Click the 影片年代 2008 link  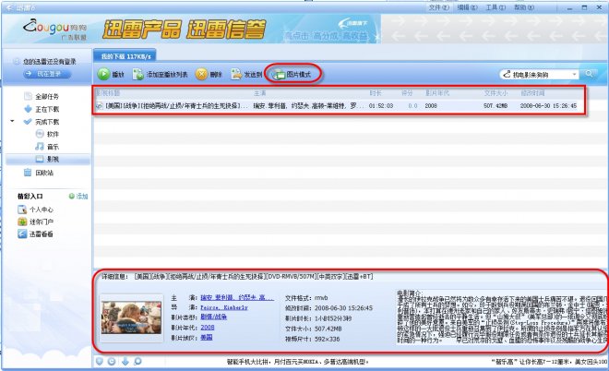[x=207, y=327]
